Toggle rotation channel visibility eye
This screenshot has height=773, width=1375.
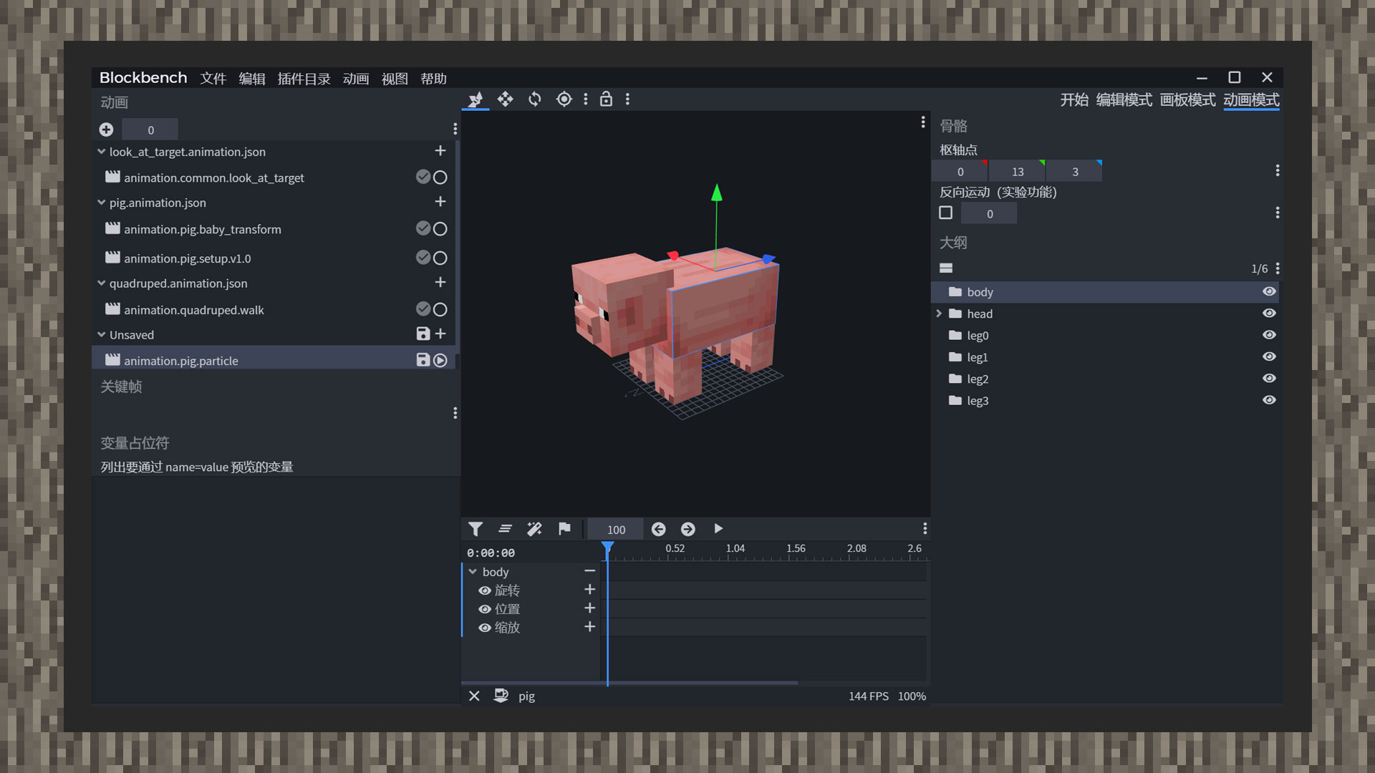coord(485,590)
